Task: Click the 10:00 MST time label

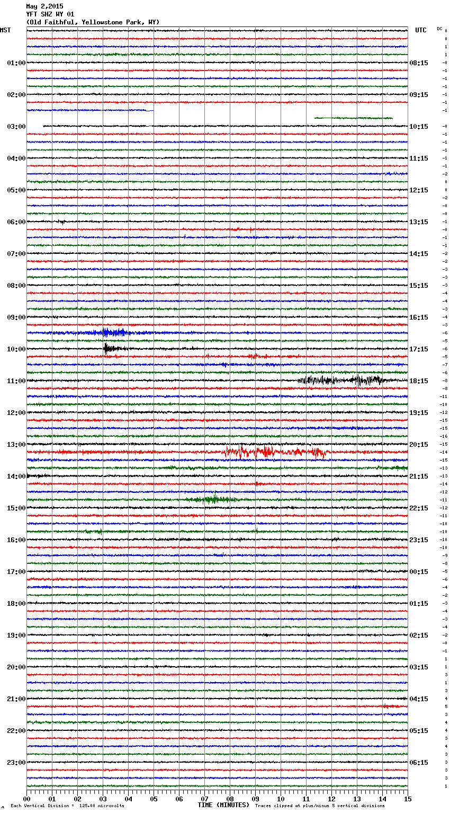Action: 16,349
